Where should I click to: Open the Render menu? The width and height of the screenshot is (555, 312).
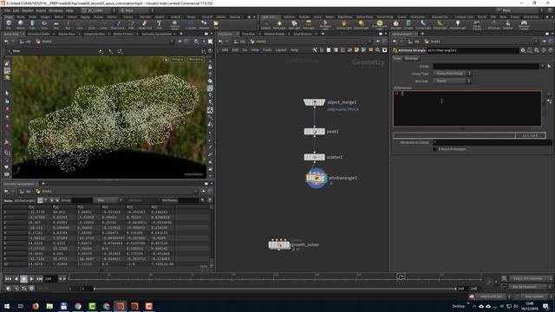[27, 10]
